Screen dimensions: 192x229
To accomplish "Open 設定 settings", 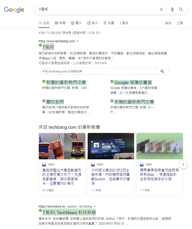I will coord(168,23).
